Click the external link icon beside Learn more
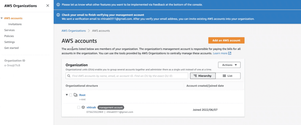This screenshot has height=125, width=301. point(230,53)
